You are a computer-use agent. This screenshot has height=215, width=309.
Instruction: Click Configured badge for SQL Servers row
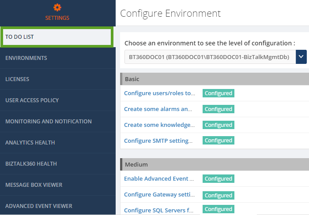point(219,209)
